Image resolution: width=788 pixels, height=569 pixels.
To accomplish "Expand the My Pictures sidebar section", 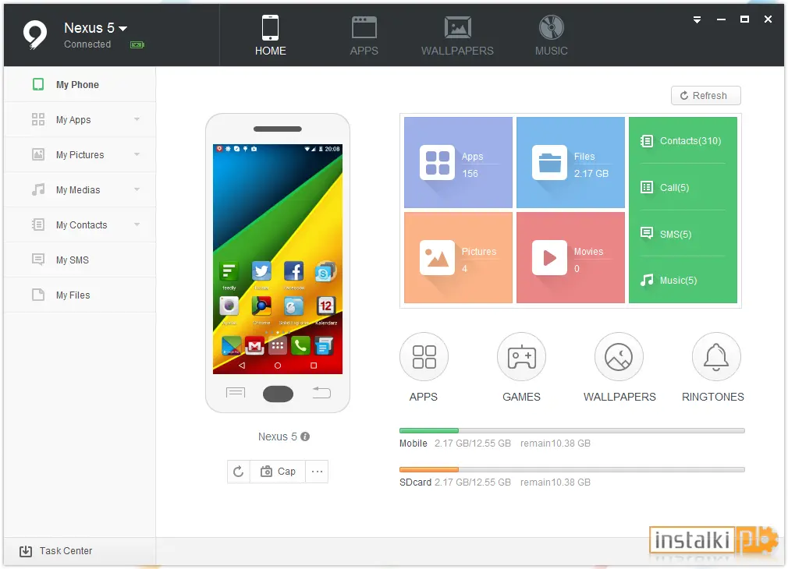I will (137, 154).
